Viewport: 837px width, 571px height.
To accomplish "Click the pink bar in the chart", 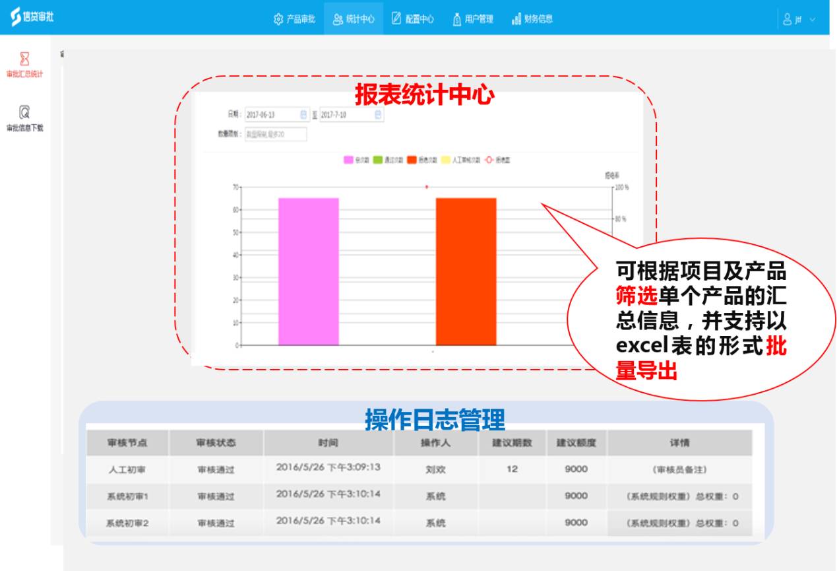I will [309, 271].
